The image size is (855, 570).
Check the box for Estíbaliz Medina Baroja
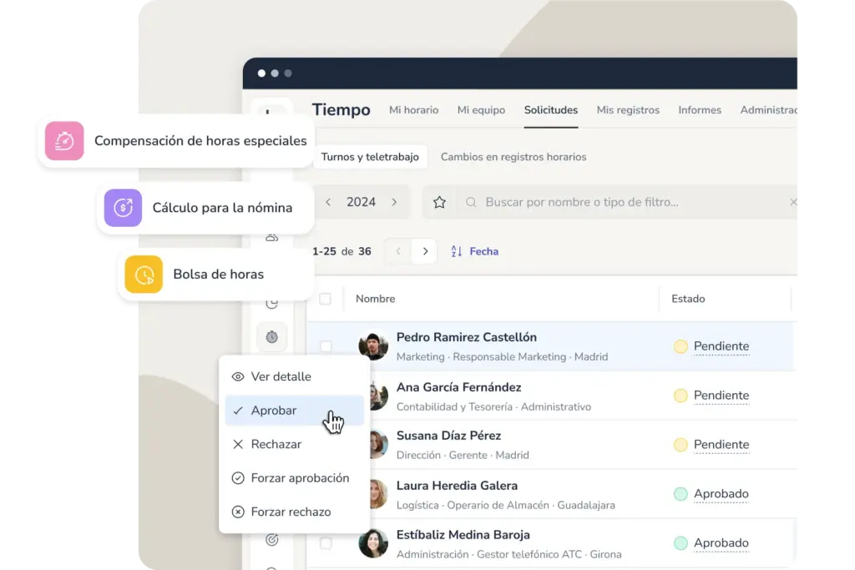(326, 542)
